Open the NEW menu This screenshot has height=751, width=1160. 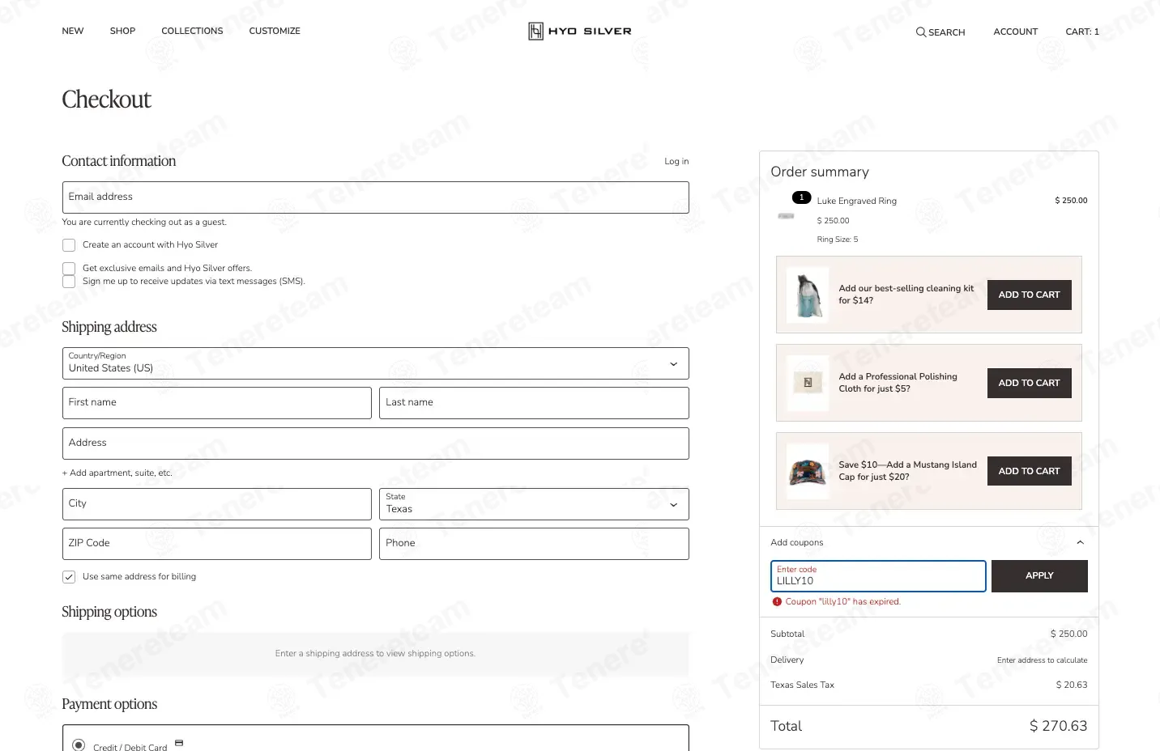pyautogui.click(x=73, y=32)
